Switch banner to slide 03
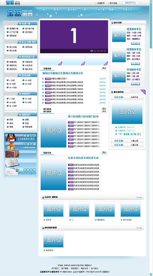Image resolution: width=153 pixels, height=276 pixels. (98, 51)
